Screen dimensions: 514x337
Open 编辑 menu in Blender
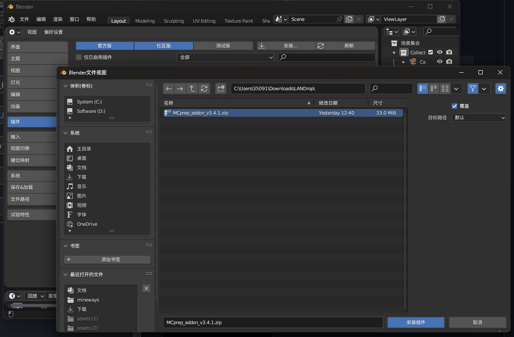click(41, 19)
